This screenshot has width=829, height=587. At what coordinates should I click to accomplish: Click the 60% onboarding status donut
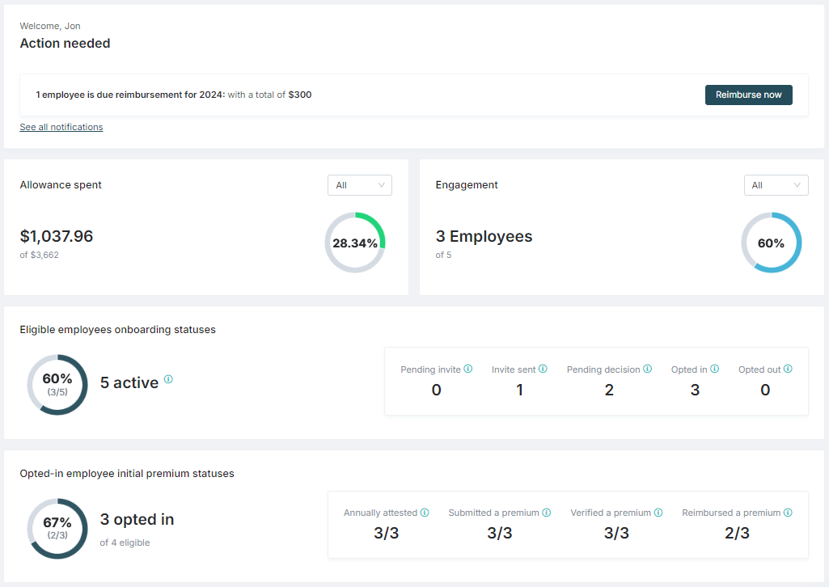click(57, 385)
